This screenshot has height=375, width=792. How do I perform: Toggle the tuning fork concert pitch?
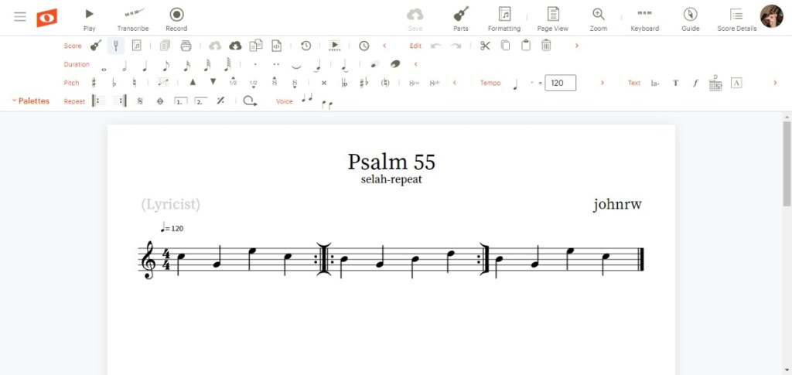point(116,46)
